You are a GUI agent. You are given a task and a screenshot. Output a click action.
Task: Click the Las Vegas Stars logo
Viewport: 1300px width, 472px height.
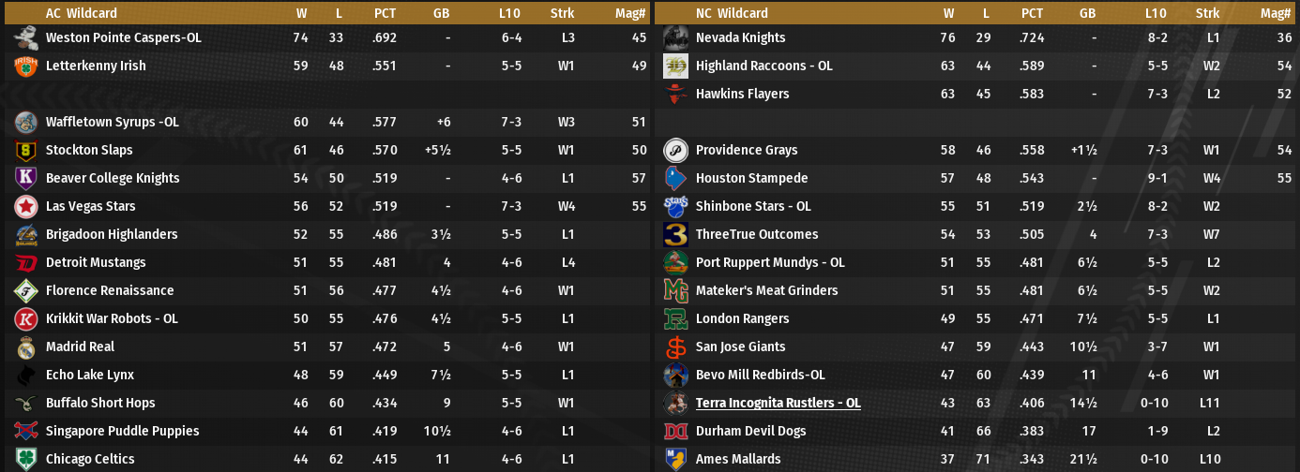click(x=26, y=207)
